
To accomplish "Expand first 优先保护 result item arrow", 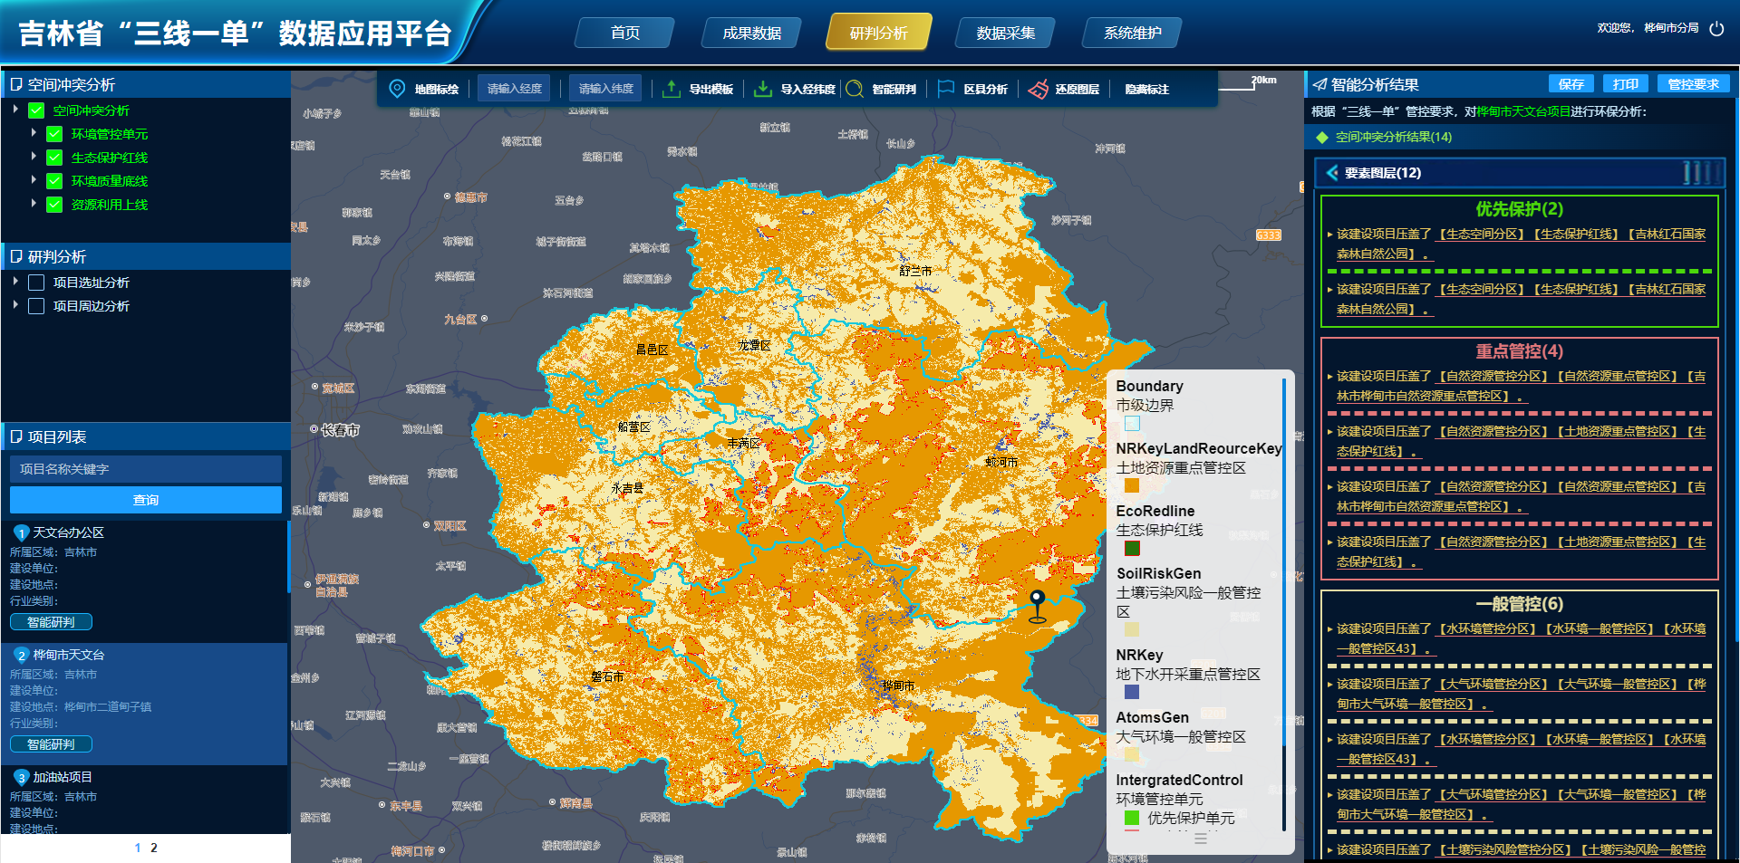I will point(1329,235).
